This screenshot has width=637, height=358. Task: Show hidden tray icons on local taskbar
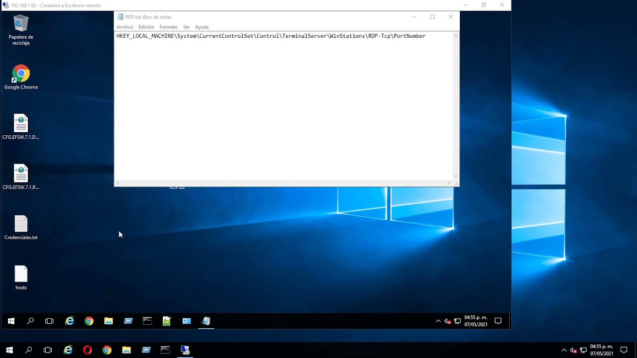point(564,350)
